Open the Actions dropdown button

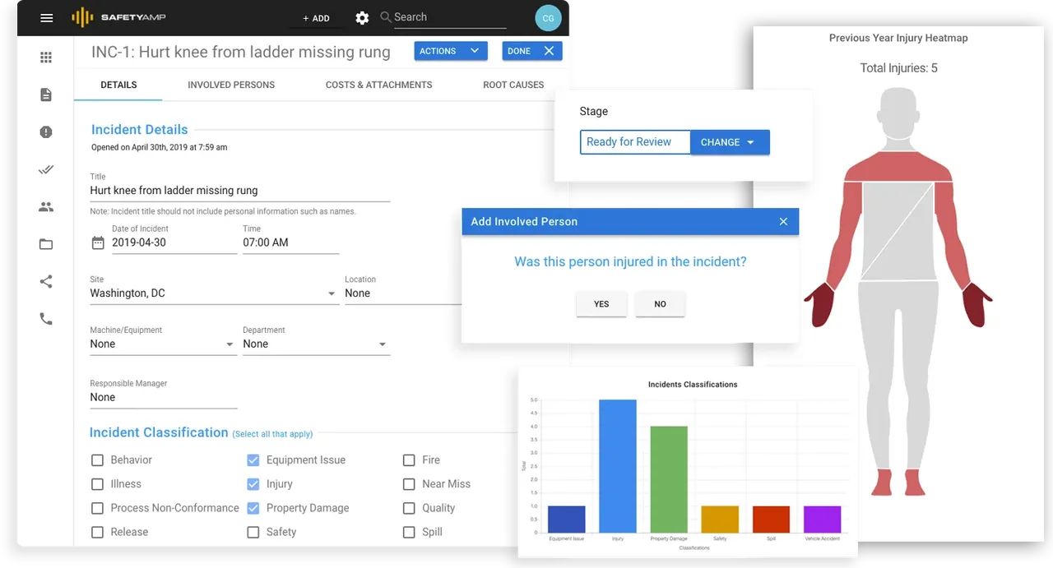(x=449, y=51)
